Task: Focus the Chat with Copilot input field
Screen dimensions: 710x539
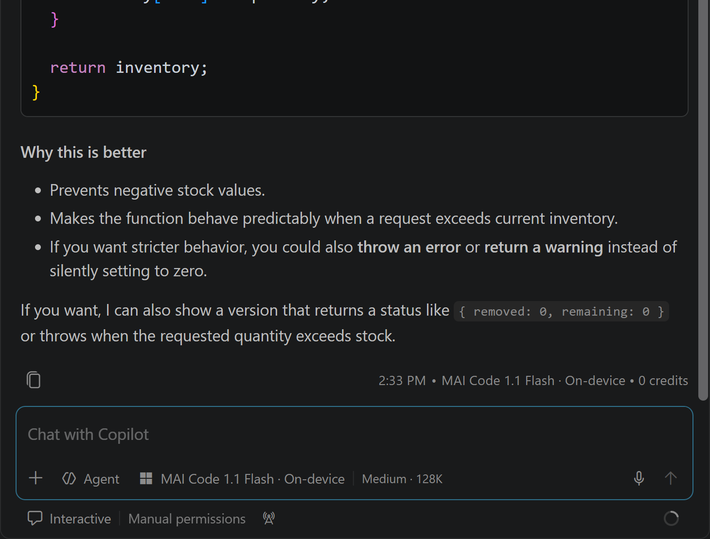Action: click(x=354, y=435)
